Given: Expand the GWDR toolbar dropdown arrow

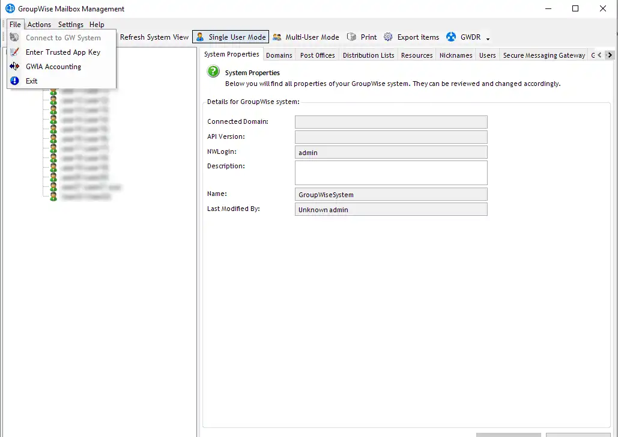Looking at the screenshot, I should point(488,38).
